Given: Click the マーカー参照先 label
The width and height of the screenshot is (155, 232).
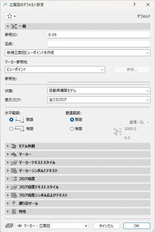Looking at the screenshot, I should pyautogui.click(x=16, y=62).
